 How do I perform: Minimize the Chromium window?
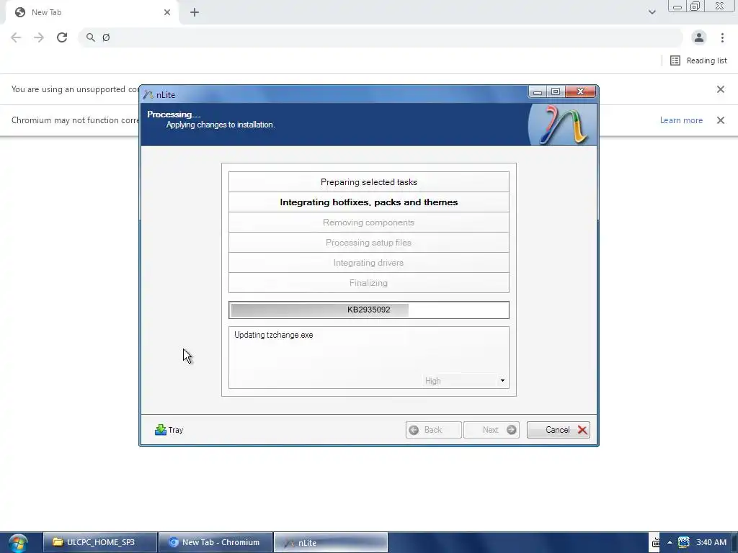point(677,6)
